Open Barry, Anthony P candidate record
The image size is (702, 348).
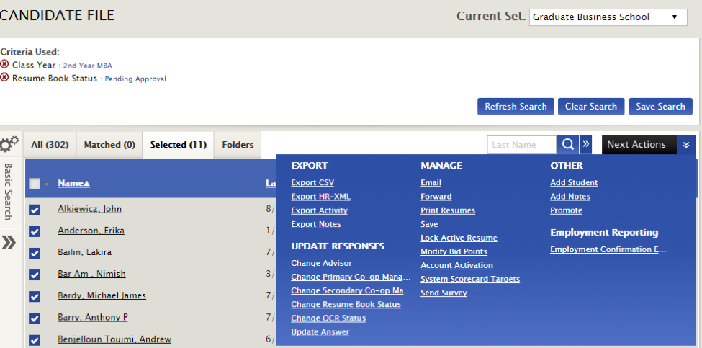(93, 317)
